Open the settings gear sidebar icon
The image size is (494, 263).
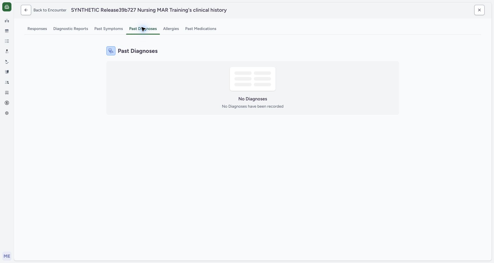7,113
